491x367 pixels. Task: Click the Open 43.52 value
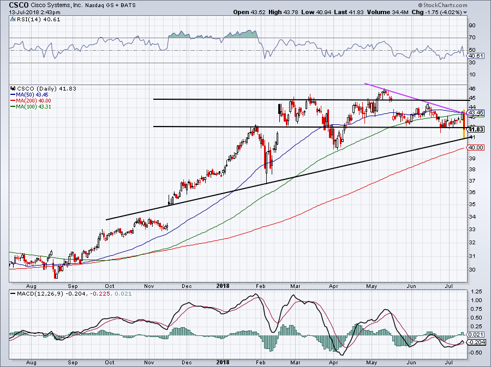249,13
